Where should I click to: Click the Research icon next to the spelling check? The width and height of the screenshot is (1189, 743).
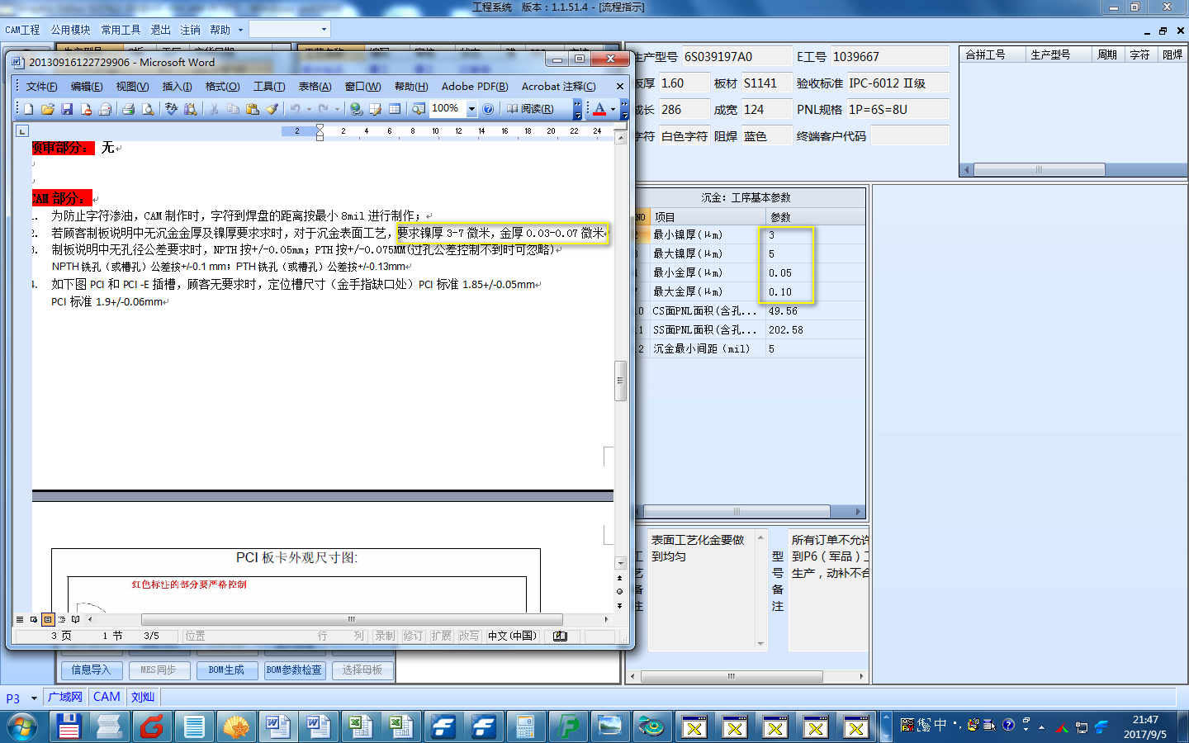tap(191, 109)
